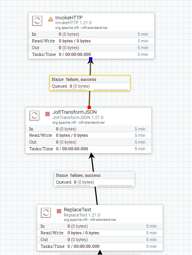Click the 5 min label in InvokeHTTP Tasks/Time row

tap(143, 54)
